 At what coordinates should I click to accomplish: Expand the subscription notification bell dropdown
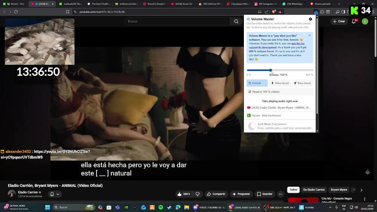(x=55, y=194)
